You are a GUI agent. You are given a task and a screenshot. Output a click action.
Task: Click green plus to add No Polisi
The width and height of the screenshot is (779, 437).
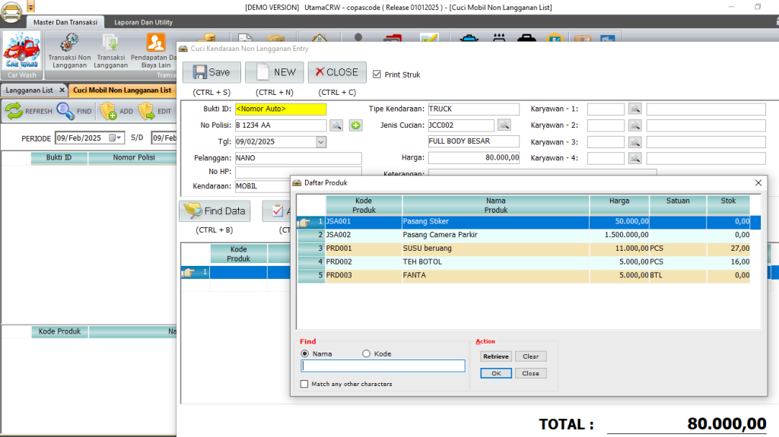tap(355, 125)
